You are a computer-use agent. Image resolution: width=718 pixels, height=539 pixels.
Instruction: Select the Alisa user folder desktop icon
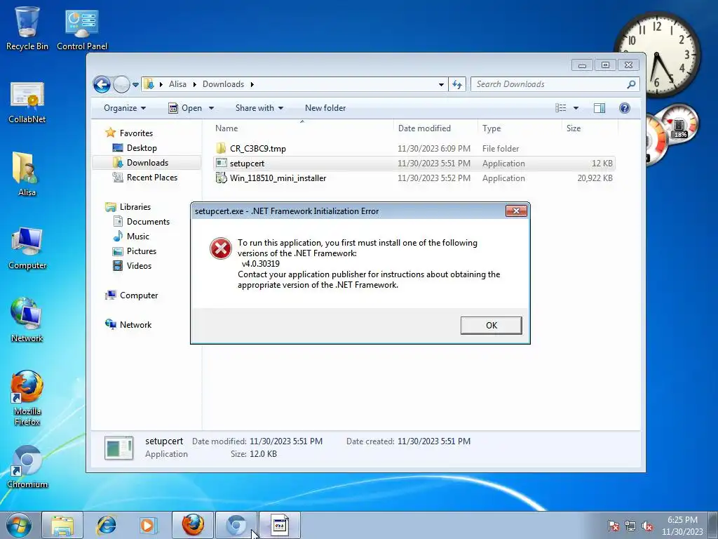27,174
